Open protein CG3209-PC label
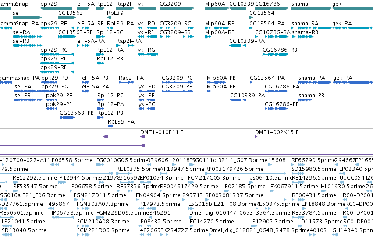Screen dimensions: 373x237 click(177, 78)
